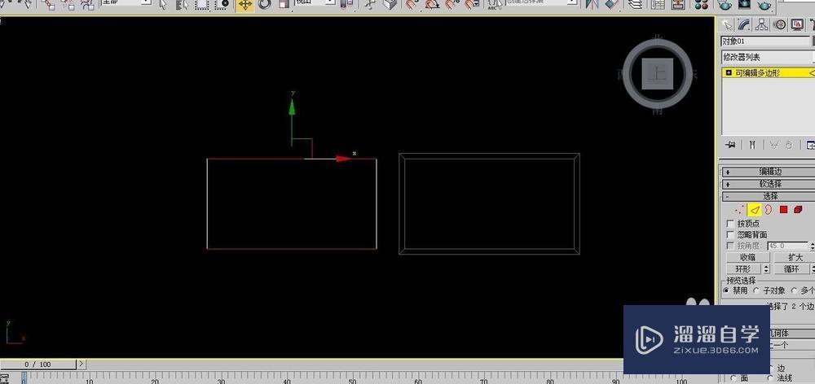The width and height of the screenshot is (815, 384).
Task: Select the 禁用 preview radio button
Action: point(726,290)
